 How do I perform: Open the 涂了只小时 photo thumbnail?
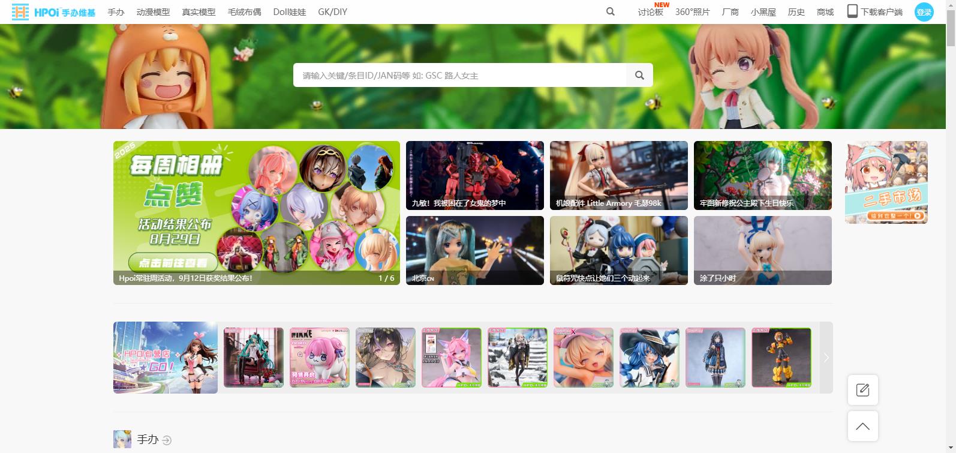coord(762,250)
